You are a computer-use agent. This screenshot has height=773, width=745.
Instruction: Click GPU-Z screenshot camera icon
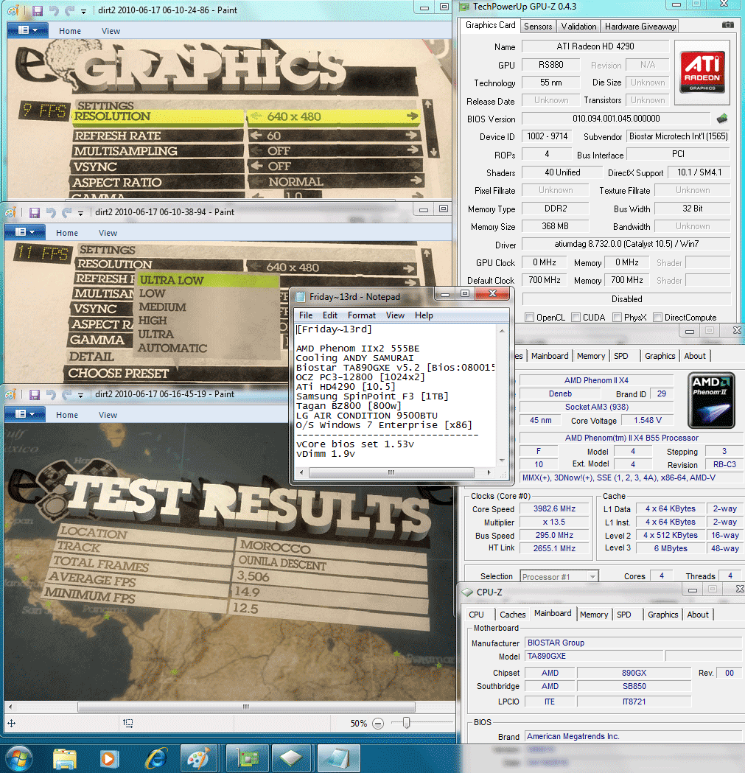[x=728, y=24]
